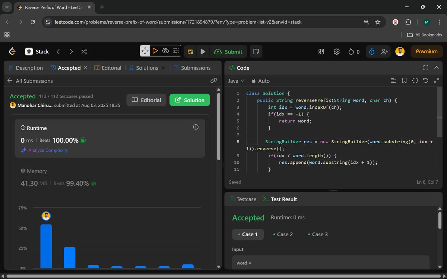447x279 pixels.
Task: Switch to the Submissions tab
Action: [x=192, y=68]
